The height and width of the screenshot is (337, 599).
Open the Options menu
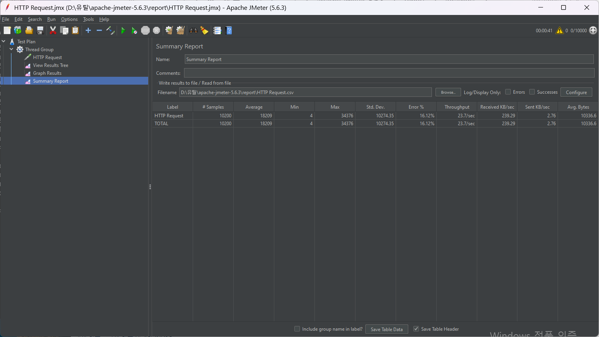click(69, 19)
